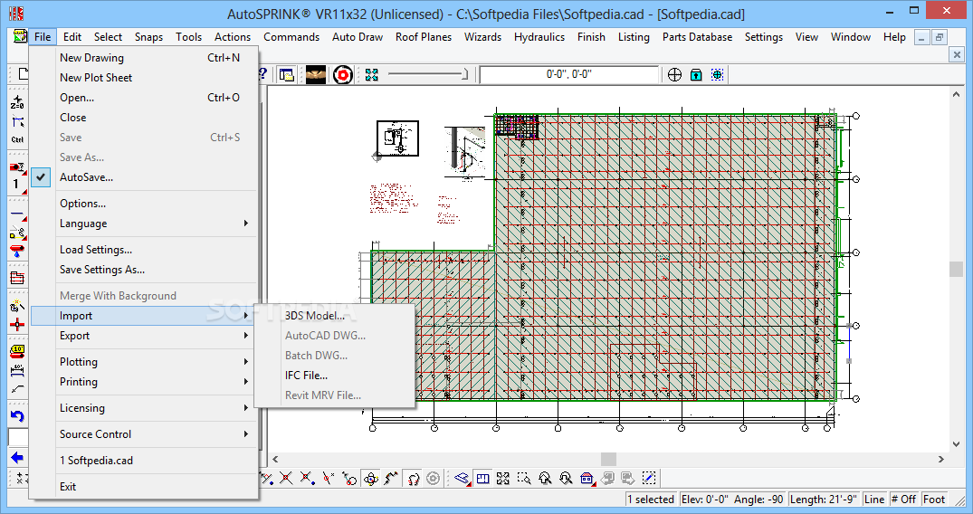
Task: Expand the Licensing submenu
Action: pos(143,408)
